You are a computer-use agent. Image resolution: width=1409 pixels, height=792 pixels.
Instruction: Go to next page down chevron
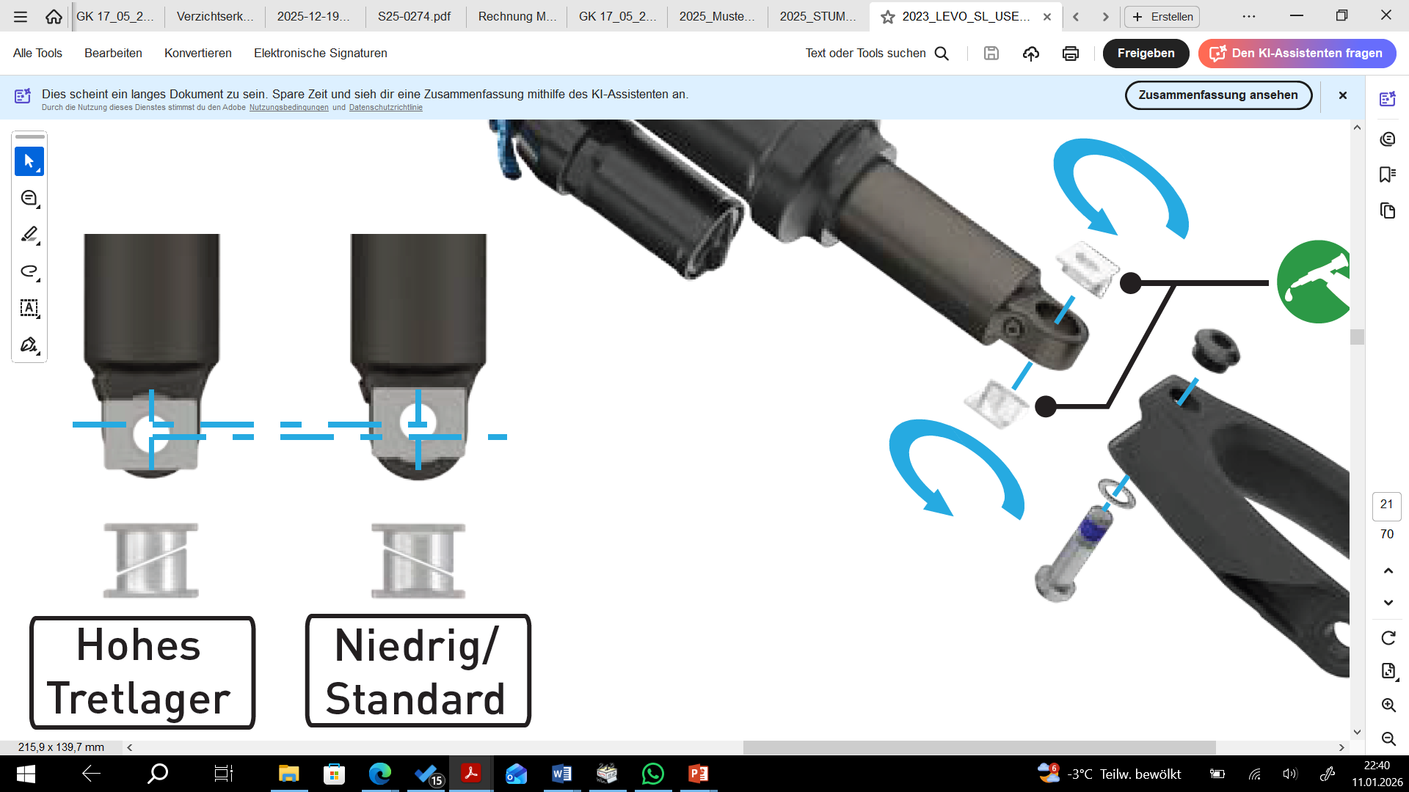(1388, 603)
